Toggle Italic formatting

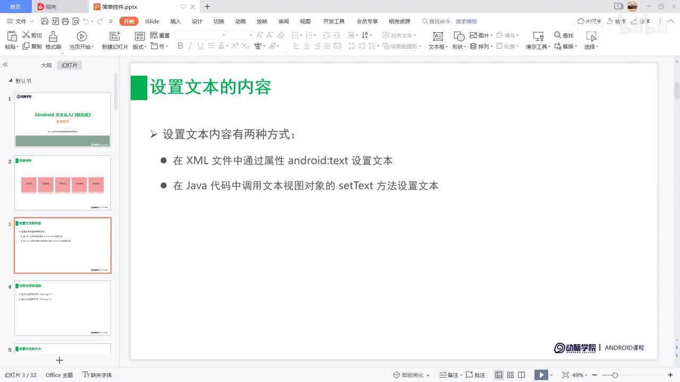(x=190, y=46)
